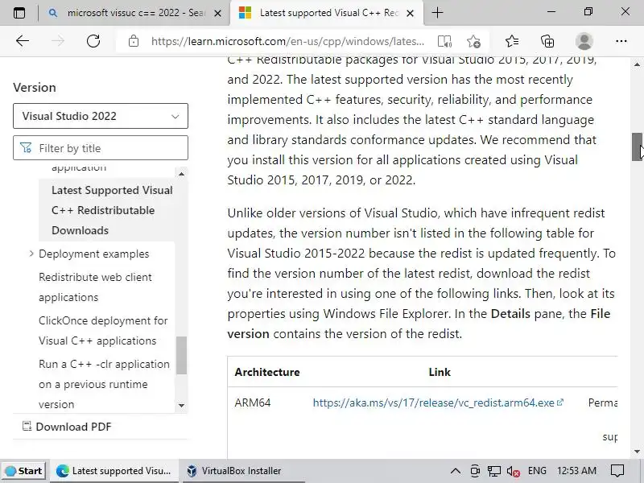Refresh the current page
The height and width of the screenshot is (483, 644).
(x=93, y=41)
